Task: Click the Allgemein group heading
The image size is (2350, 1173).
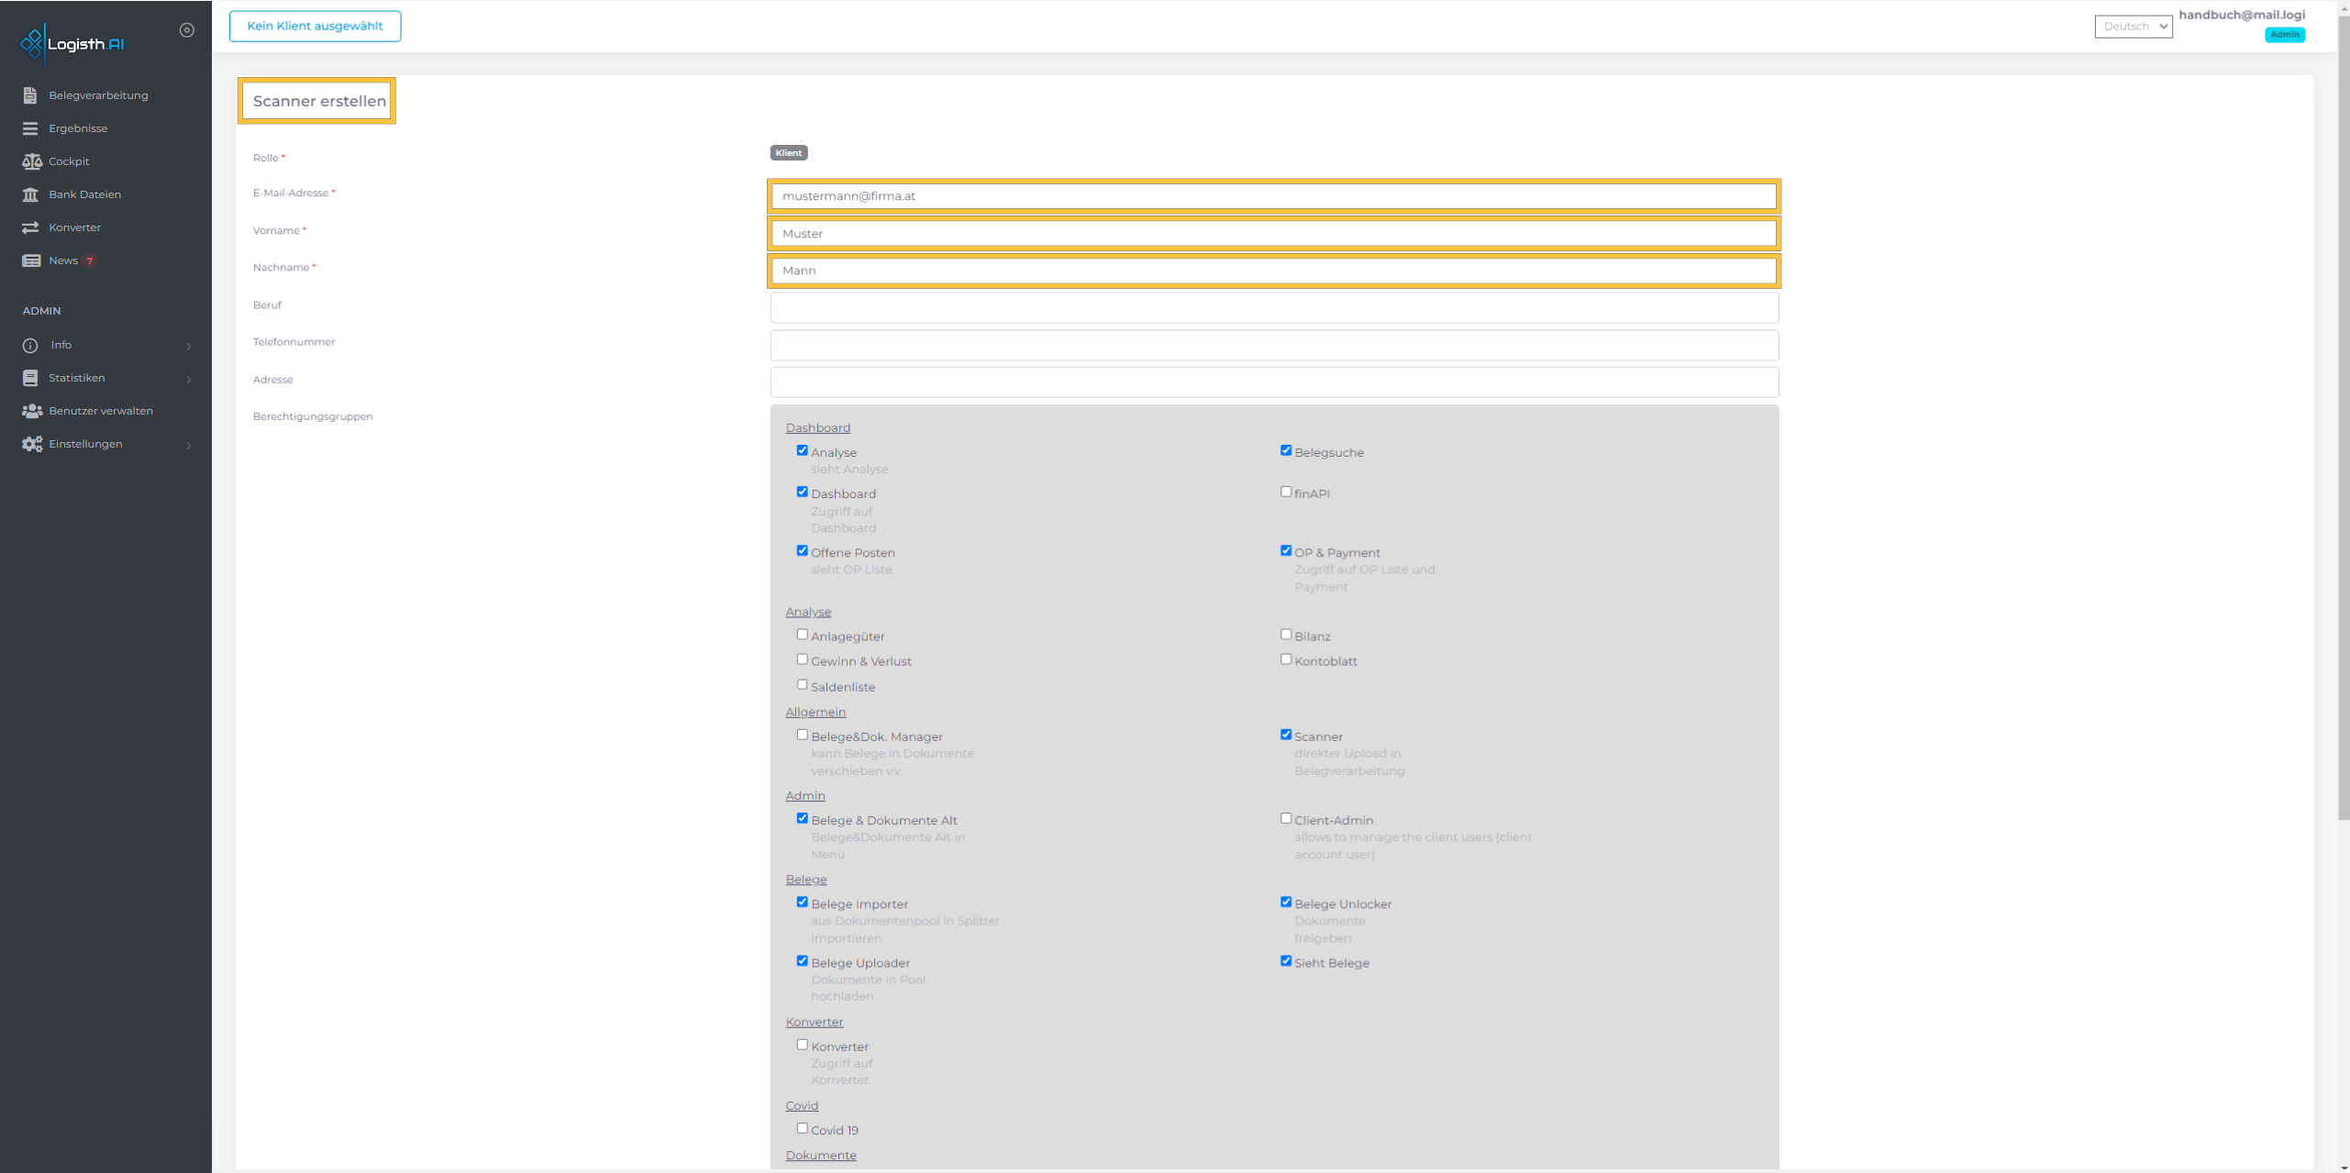Action: pyautogui.click(x=815, y=712)
